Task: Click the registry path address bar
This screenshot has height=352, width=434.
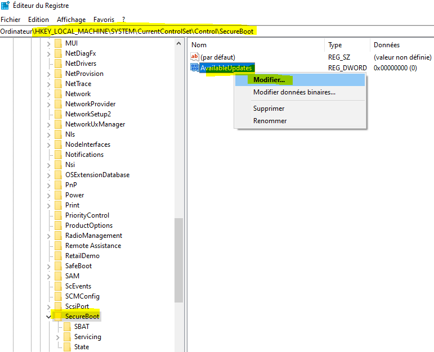Action: [217, 31]
